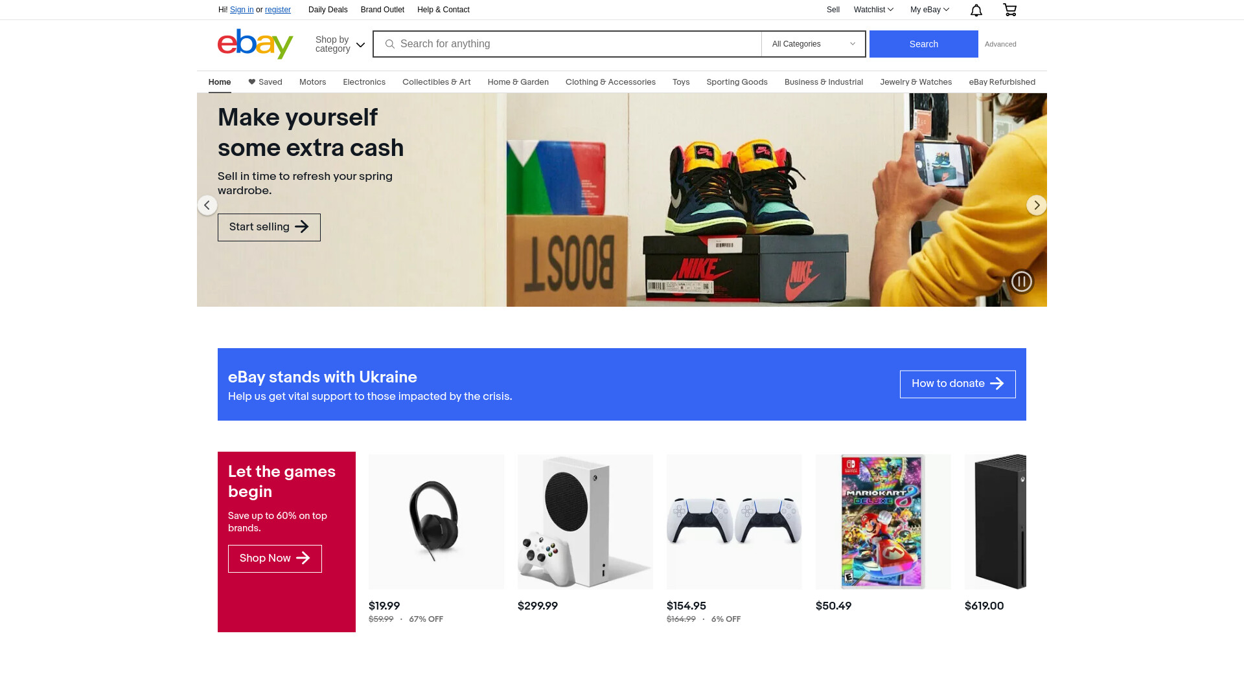Open the notifications bell icon
The height and width of the screenshot is (673, 1244).
(x=976, y=10)
